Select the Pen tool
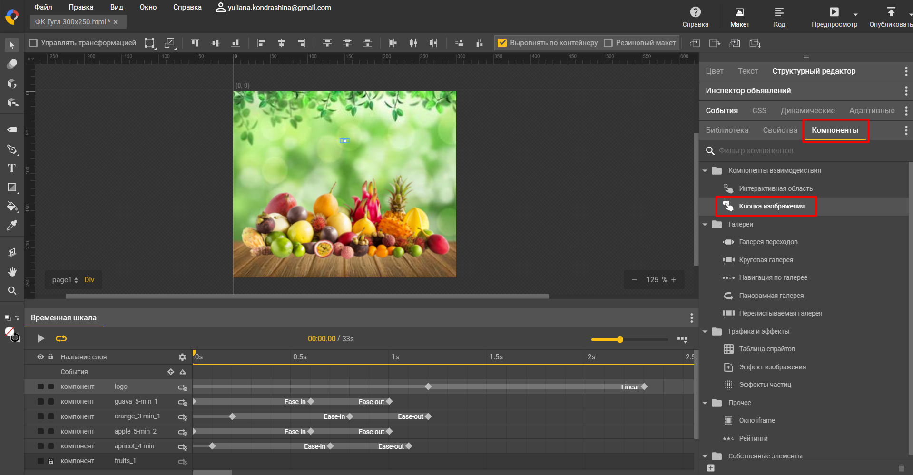The width and height of the screenshot is (913, 475). click(x=12, y=149)
